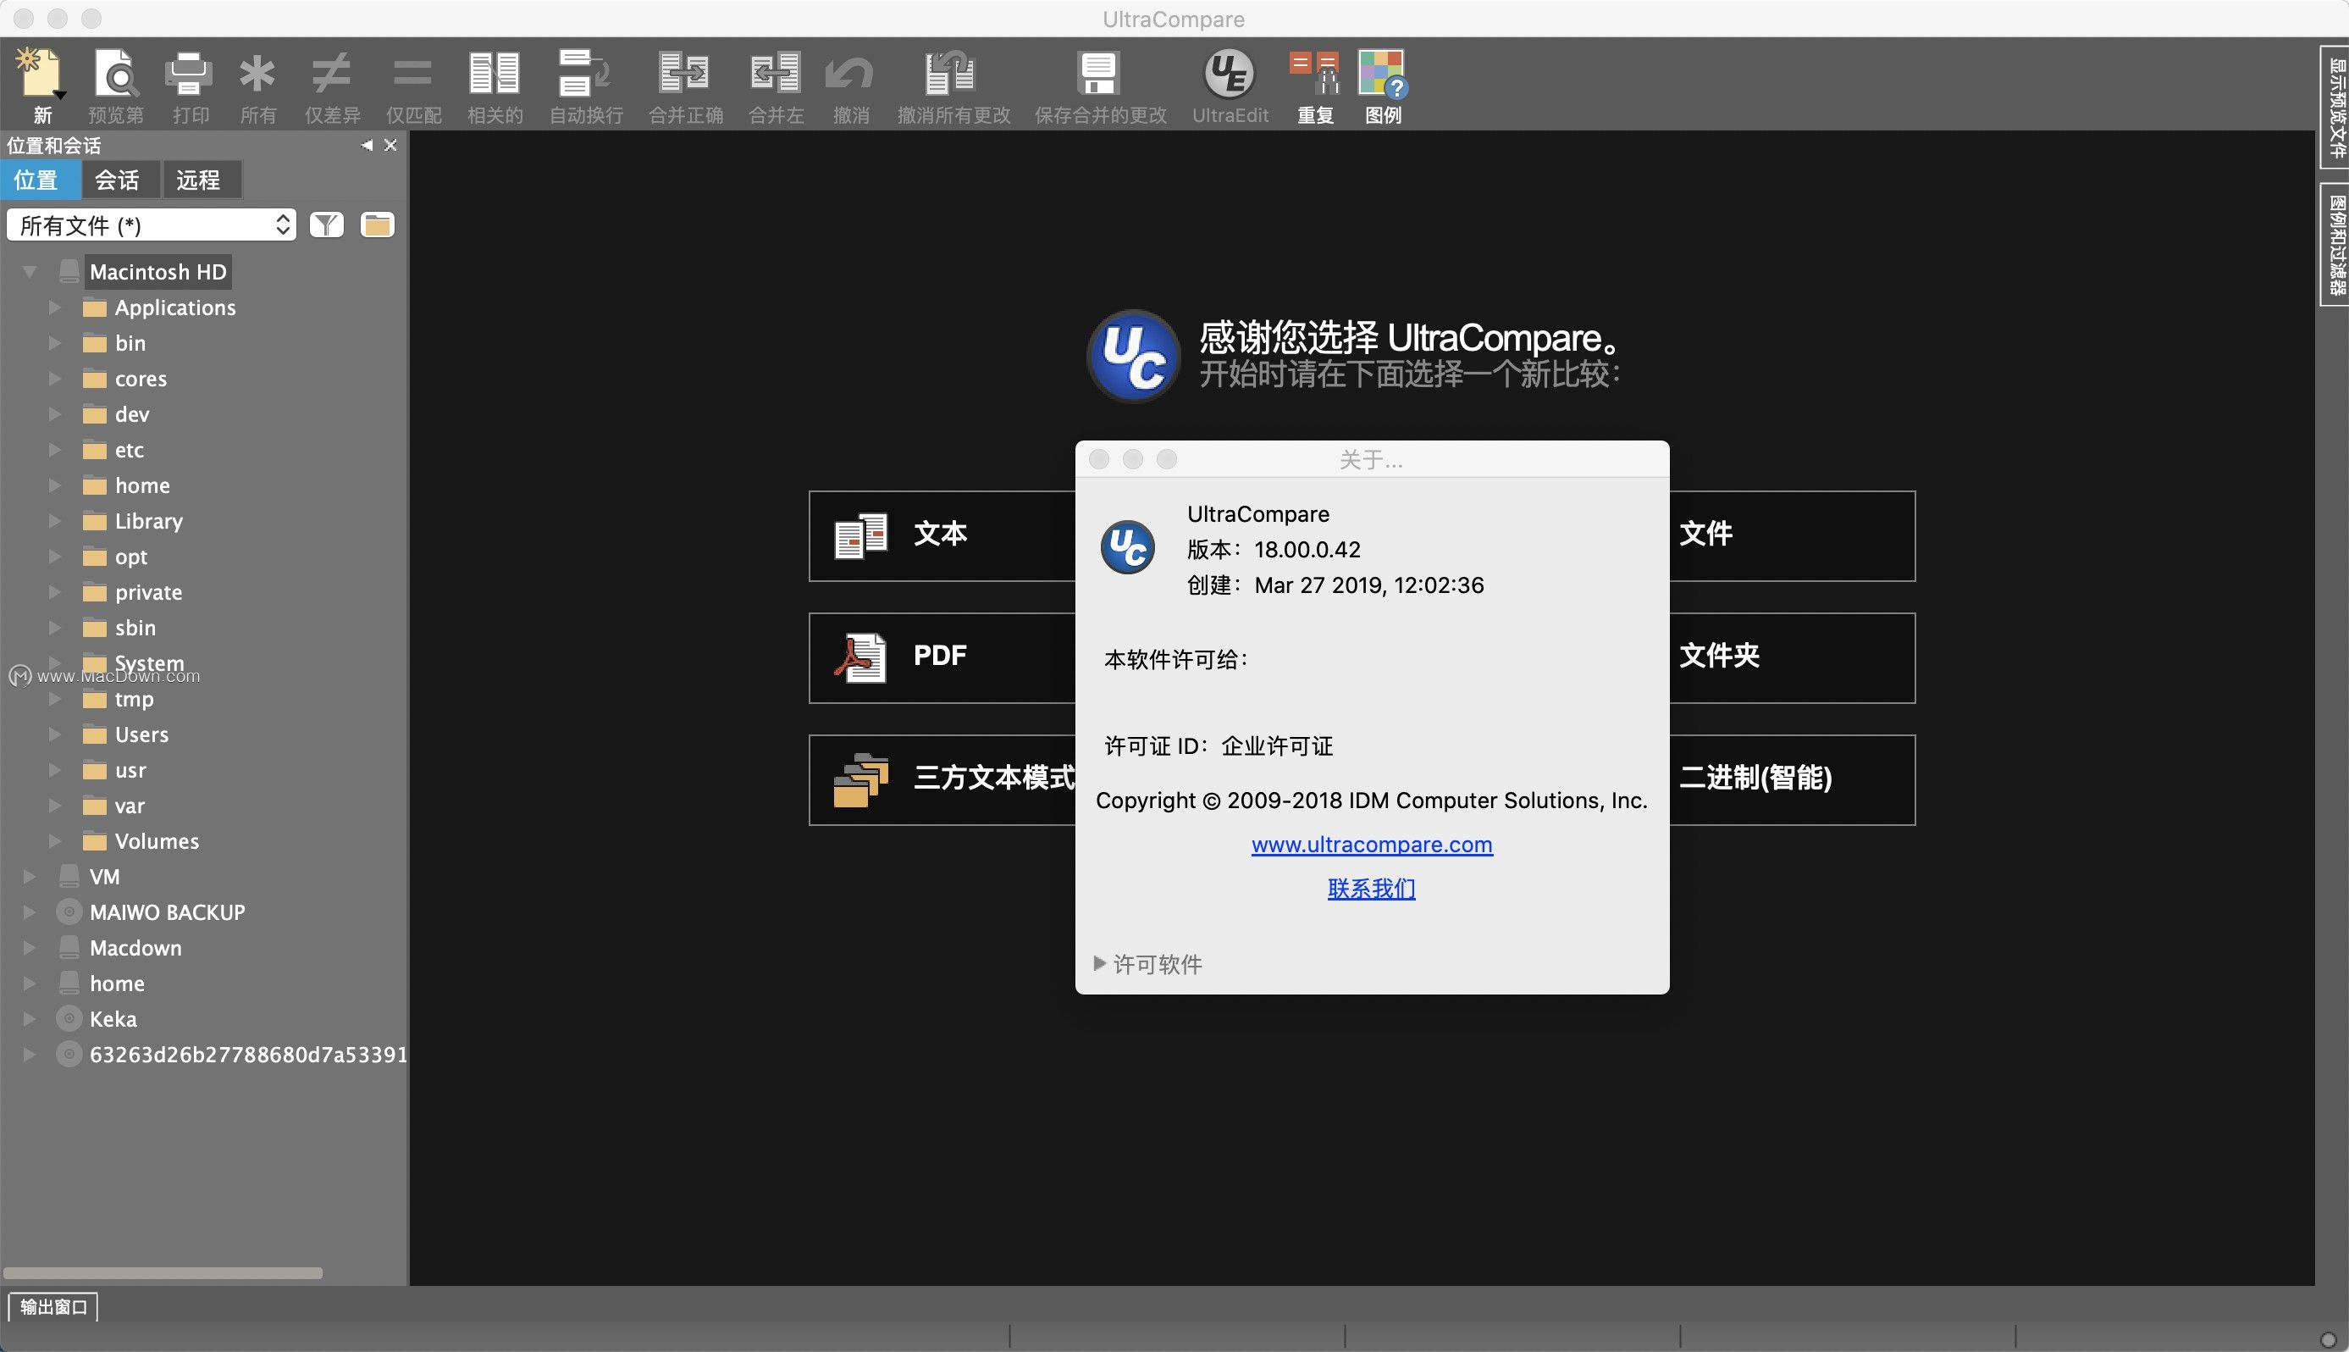Click the Print (打印) toolbar icon
The image size is (2349, 1352).
tap(190, 75)
